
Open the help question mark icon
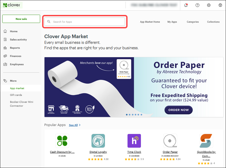(x=197, y=5)
